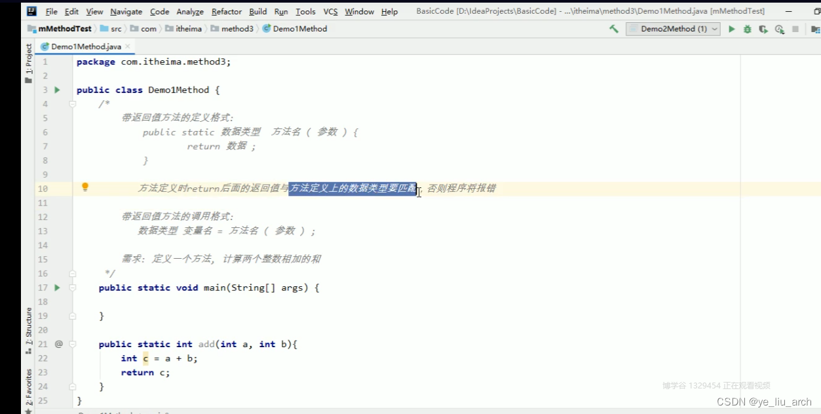The width and height of the screenshot is (821, 414).
Task: Click 'Demo1Method' class name on line 3
Action: coord(178,90)
